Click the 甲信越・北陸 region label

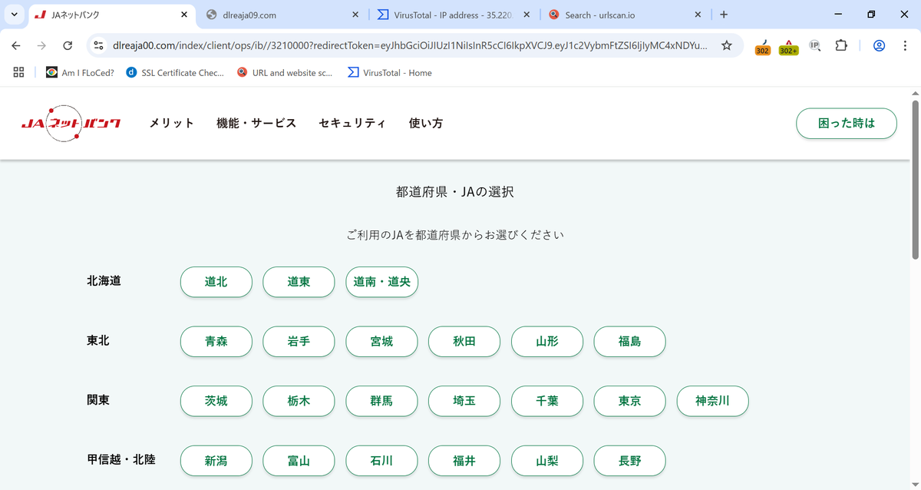[x=121, y=460]
